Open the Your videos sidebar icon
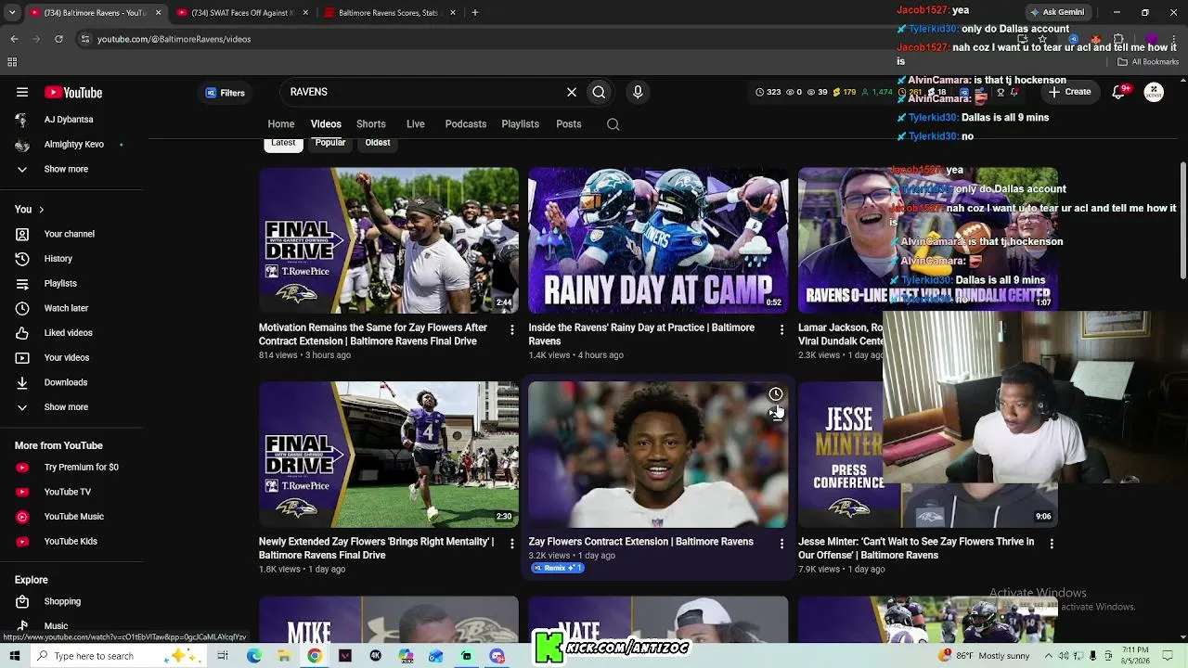 [x=22, y=357]
